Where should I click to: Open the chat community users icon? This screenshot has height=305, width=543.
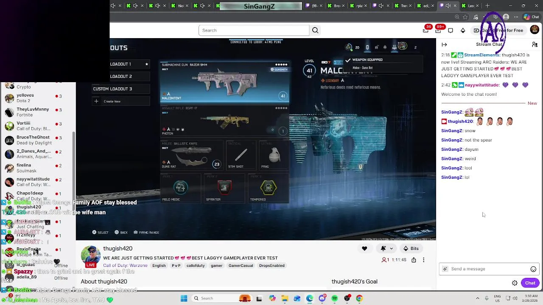(535, 44)
